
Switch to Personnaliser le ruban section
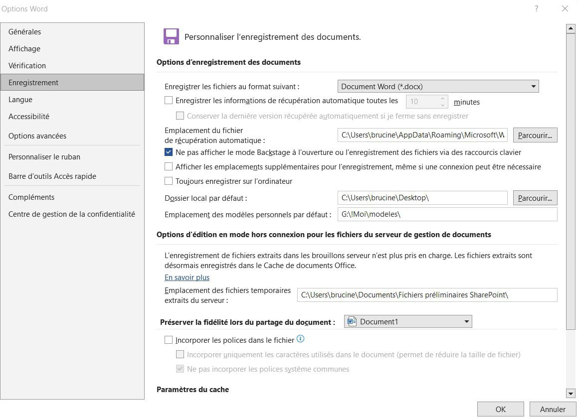(x=44, y=156)
